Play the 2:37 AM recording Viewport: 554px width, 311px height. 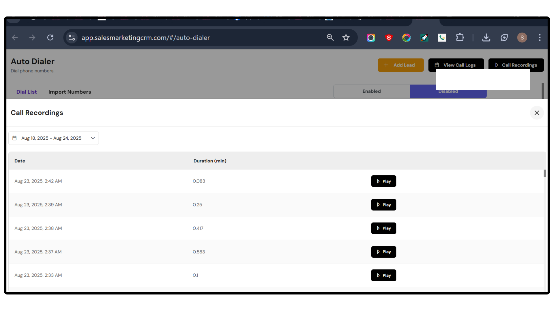pos(383,252)
